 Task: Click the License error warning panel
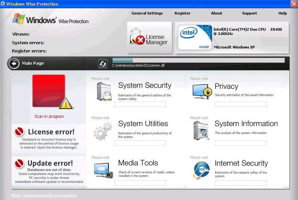(x=49, y=139)
